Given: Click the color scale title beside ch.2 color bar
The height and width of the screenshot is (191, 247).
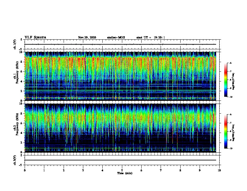Looking at the screenshot, I should click(233, 133).
